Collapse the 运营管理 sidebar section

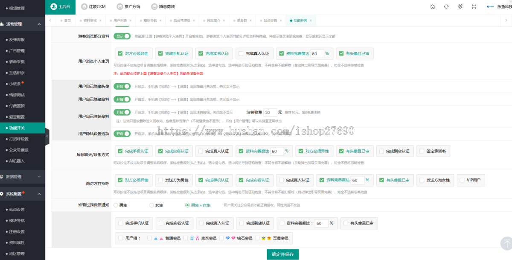click(39, 24)
